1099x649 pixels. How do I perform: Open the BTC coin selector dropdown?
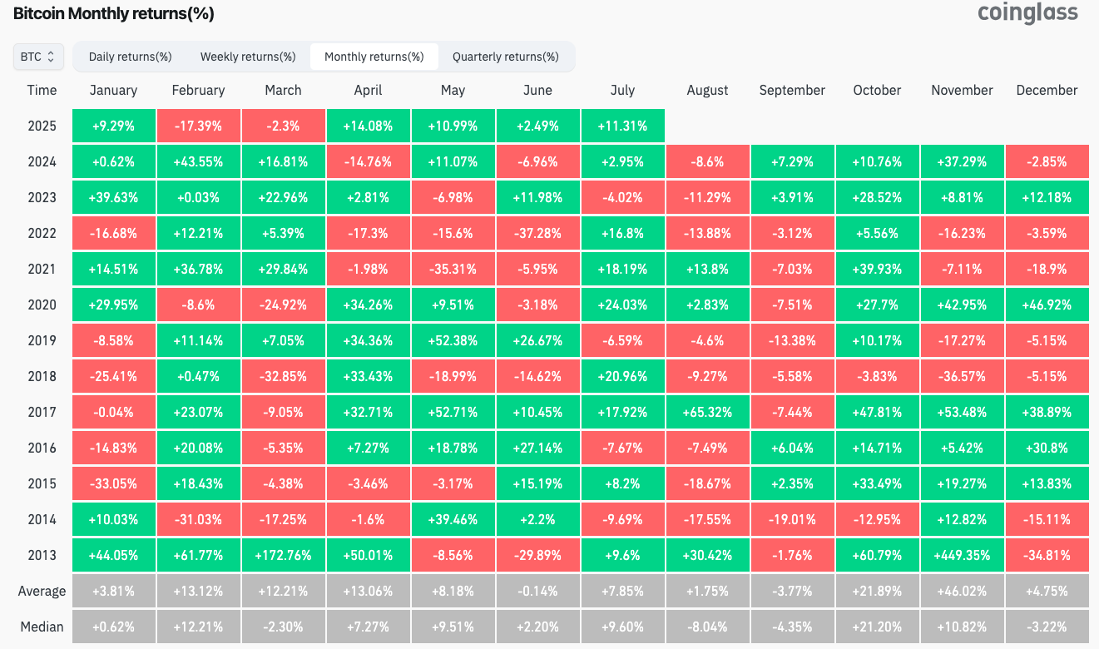coord(37,57)
